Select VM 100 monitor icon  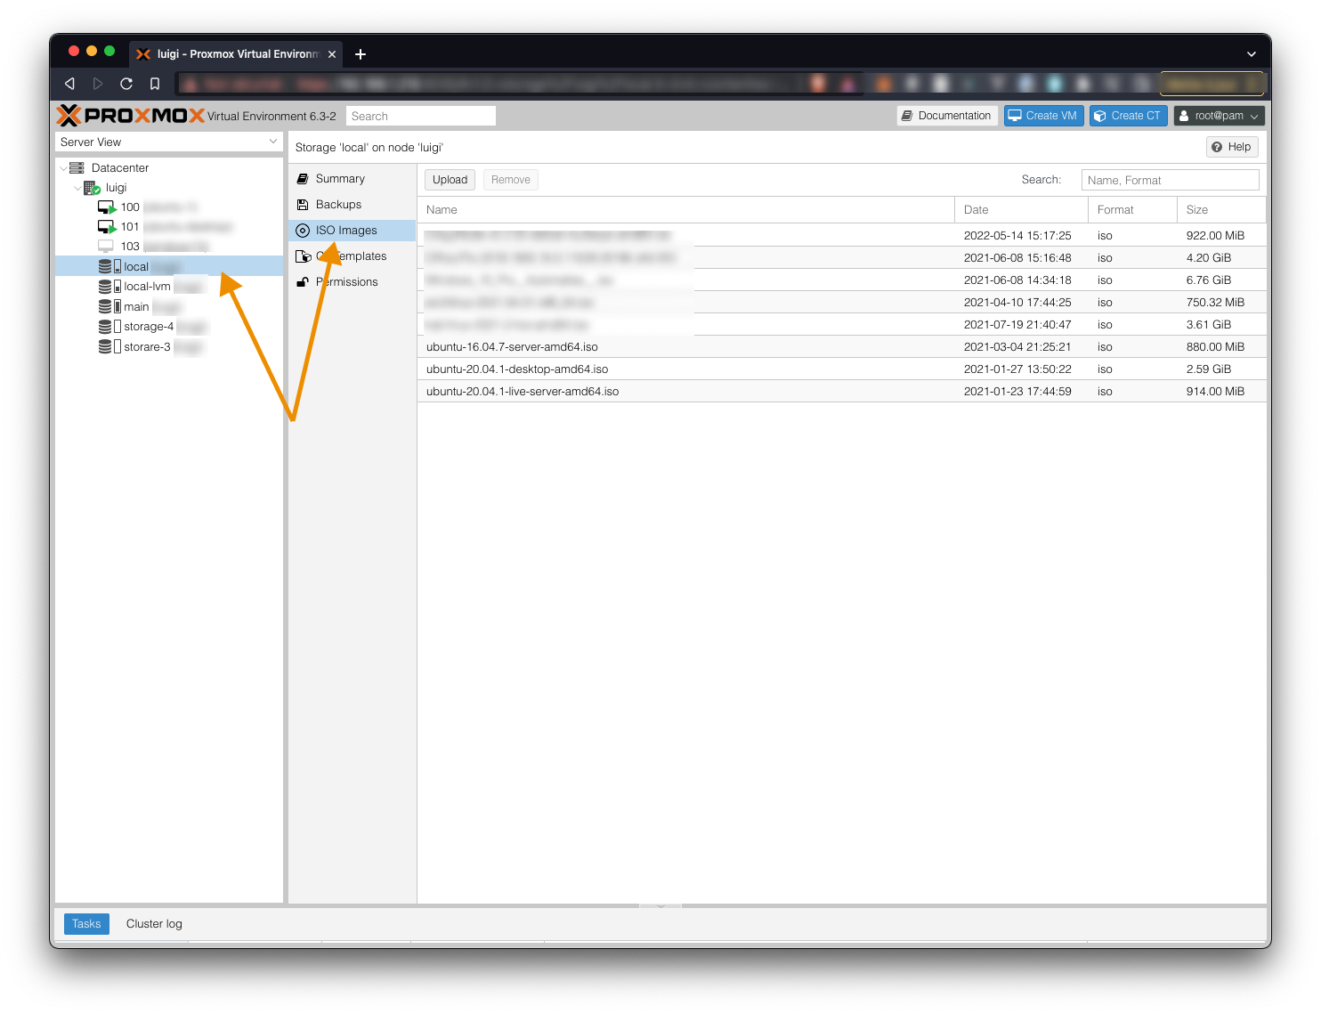point(107,207)
